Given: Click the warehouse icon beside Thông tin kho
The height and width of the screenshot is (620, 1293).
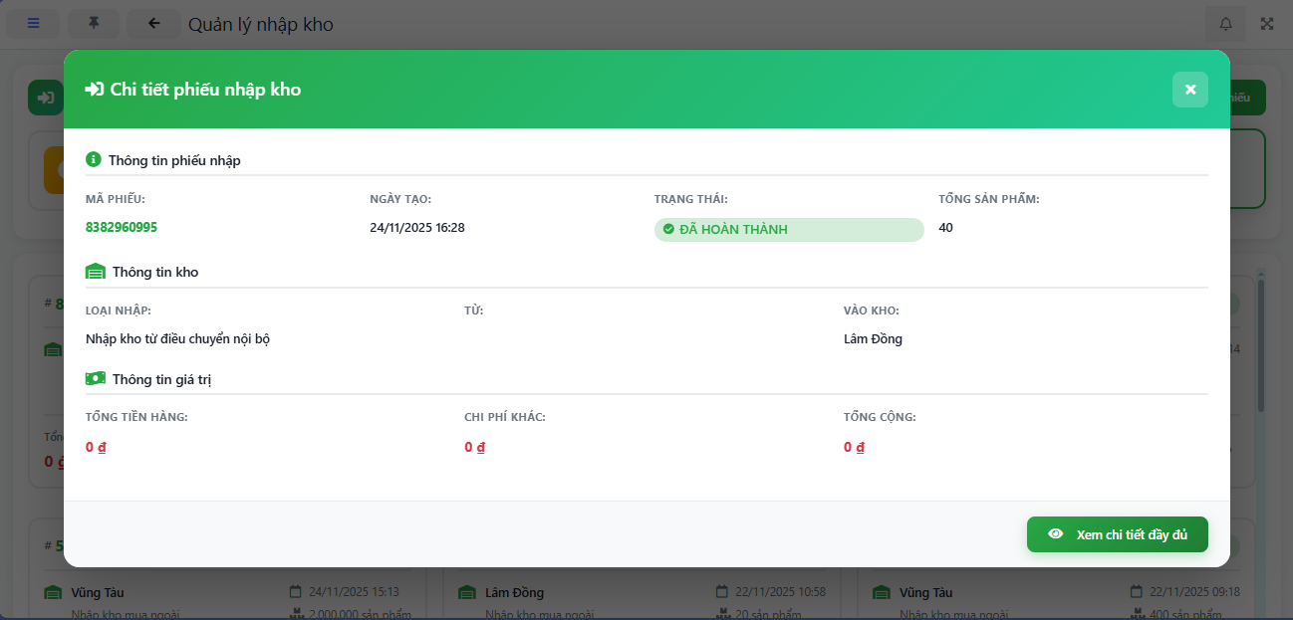Looking at the screenshot, I should pyautogui.click(x=96, y=272).
